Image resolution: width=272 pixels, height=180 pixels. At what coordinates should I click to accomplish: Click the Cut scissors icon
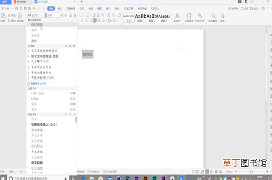click(x=9, y=15)
